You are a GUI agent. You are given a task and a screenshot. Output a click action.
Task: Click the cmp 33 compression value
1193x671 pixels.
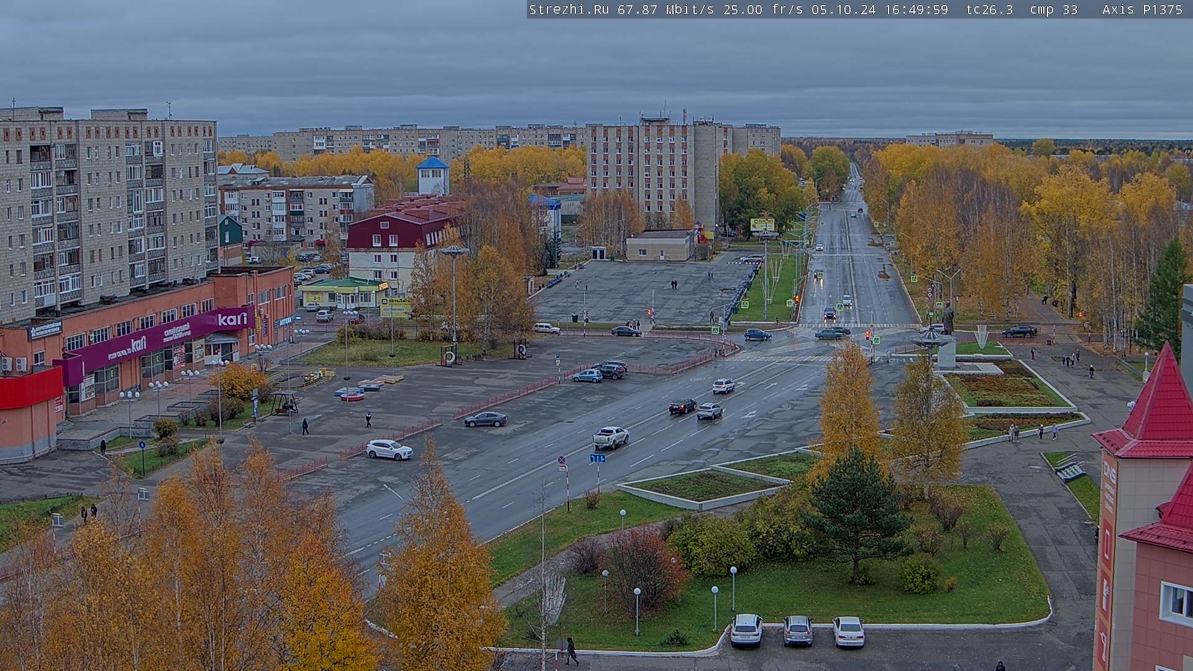tap(1054, 9)
